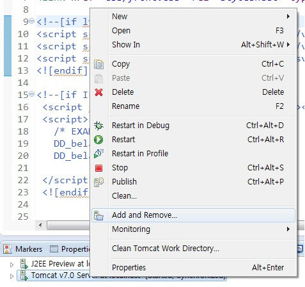
Task: Expand the J2EE Preview server tree node
Action: pos(12,265)
